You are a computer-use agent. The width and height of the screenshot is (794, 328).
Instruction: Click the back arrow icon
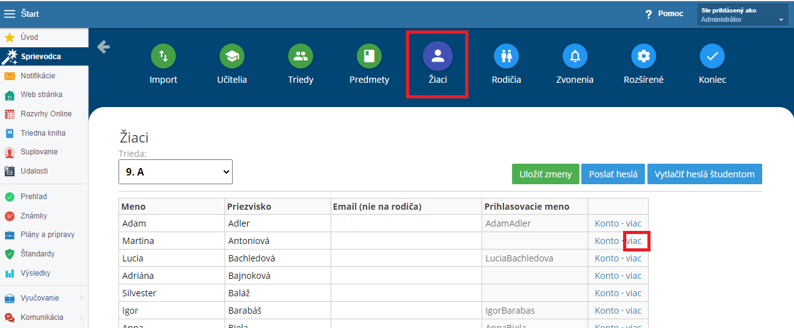(104, 47)
